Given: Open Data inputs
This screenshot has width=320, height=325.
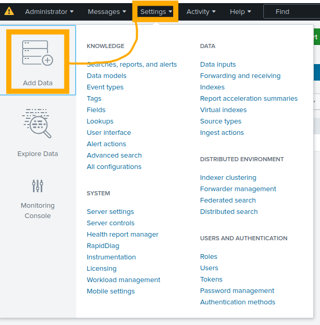Looking at the screenshot, I should (x=218, y=65).
